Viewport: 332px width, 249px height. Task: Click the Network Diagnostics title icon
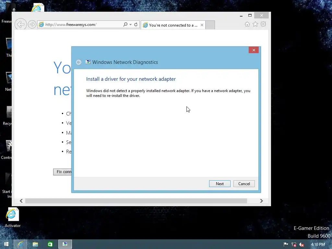pos(88,62)
